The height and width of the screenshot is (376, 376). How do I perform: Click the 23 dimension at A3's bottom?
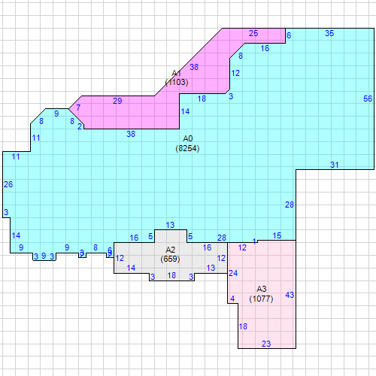(266, 344)
